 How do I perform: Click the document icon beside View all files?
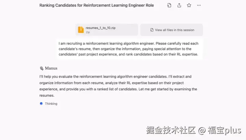152,30
